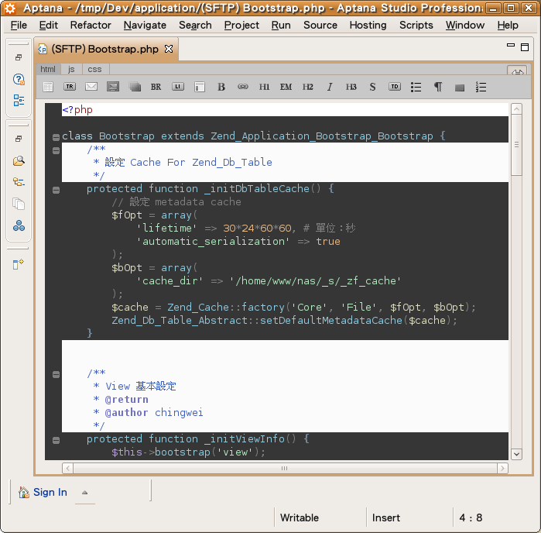Apply bold B formatting
This screenshot has height=533, width=541.
pos(221,87)
